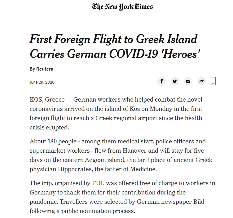The width and height of the screenshot is (233, 218).
Task: Open more sharing options arrow icon
Action: point(201,81)
